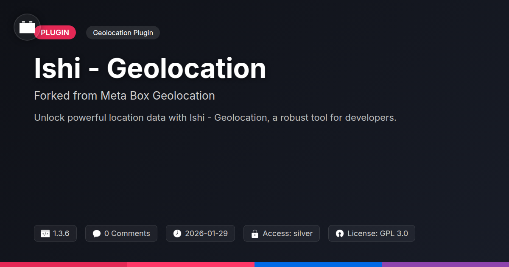Select the 2026-01-29 date label

206,234
